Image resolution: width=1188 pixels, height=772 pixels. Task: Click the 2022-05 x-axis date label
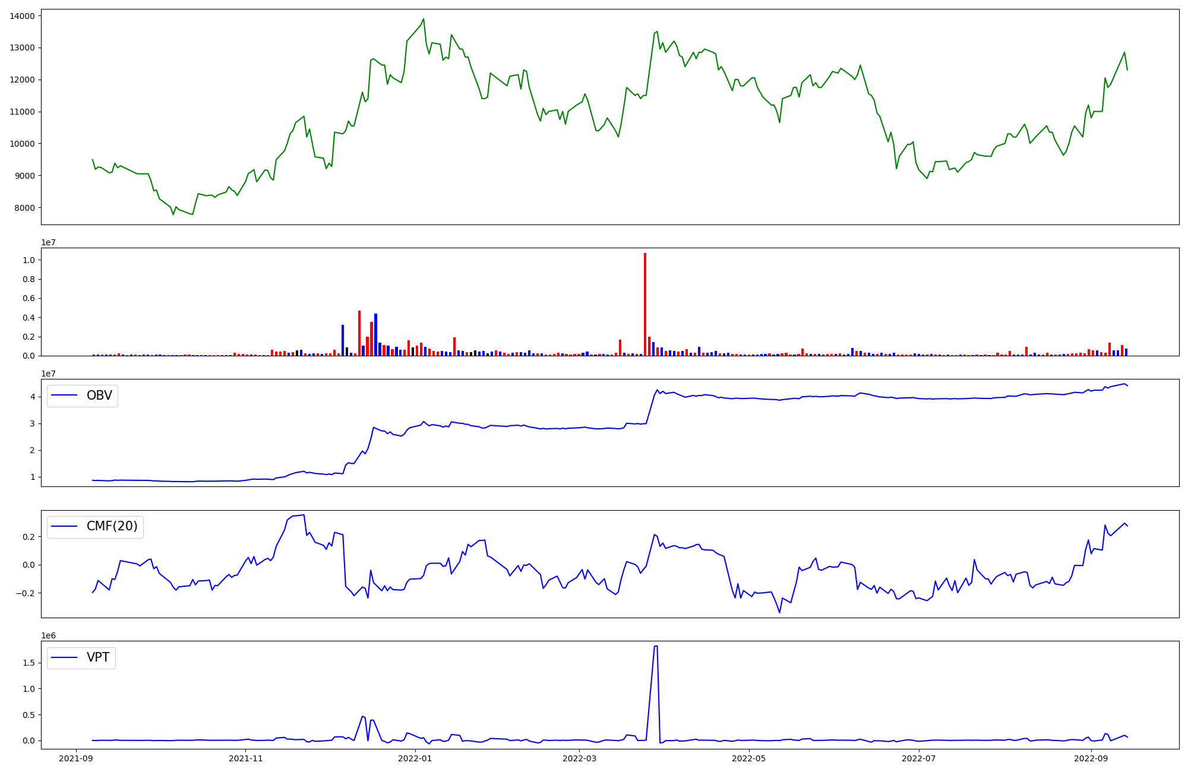pos(749,758)
